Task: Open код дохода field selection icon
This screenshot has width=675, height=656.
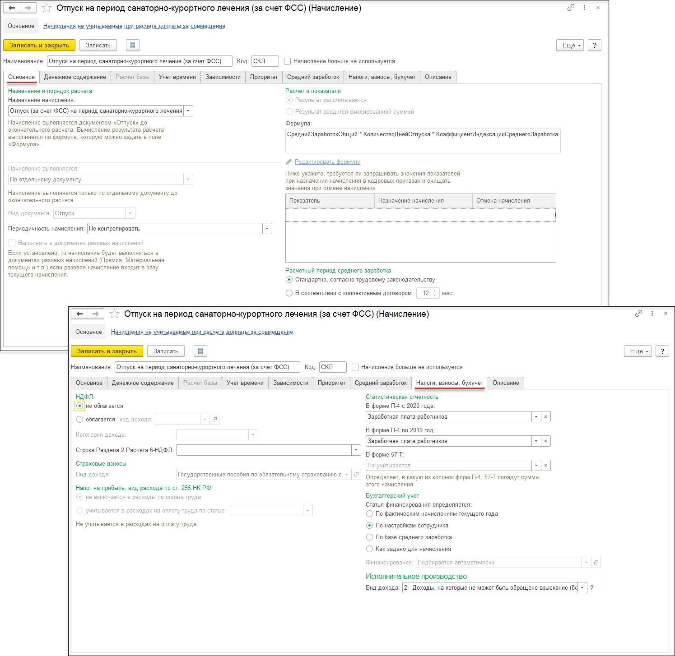Action: tap(214, 420)
